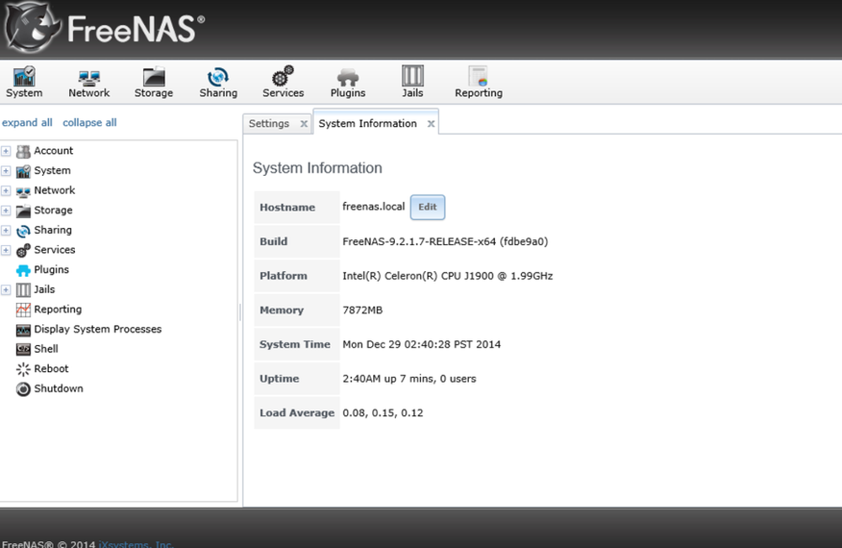The image size is (842, 548).
Task: Open Plugins from the top toolbar
Action: point(348,82)
